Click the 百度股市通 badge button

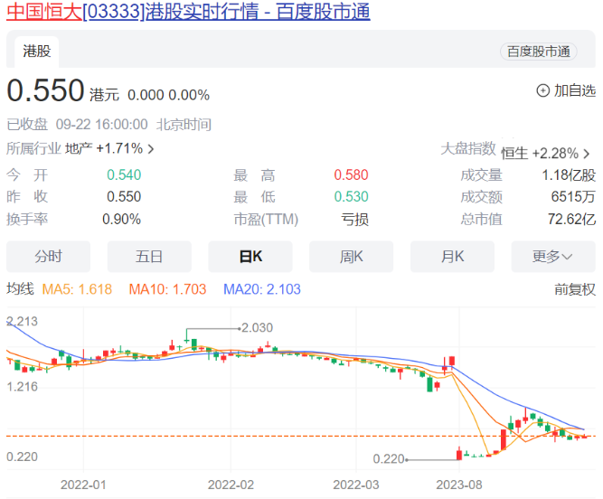pyautogui.click(x=539, y=52)
